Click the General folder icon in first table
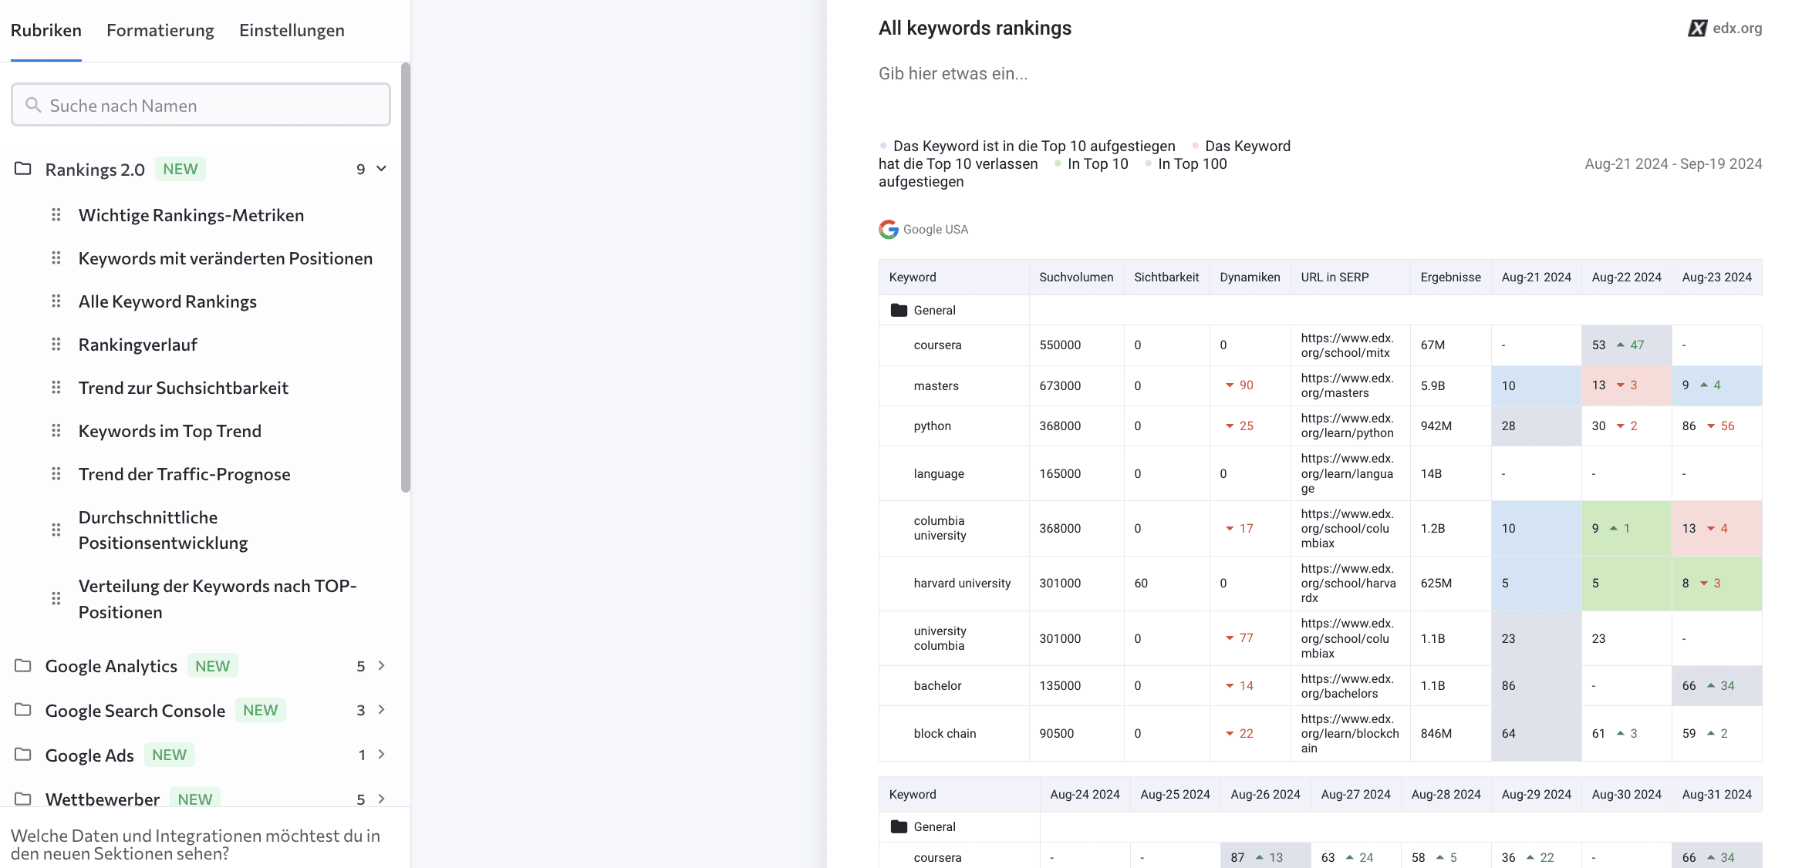The width and height of the screenshot is (1802, 868). pyautogui.click(x=899, y=310)
